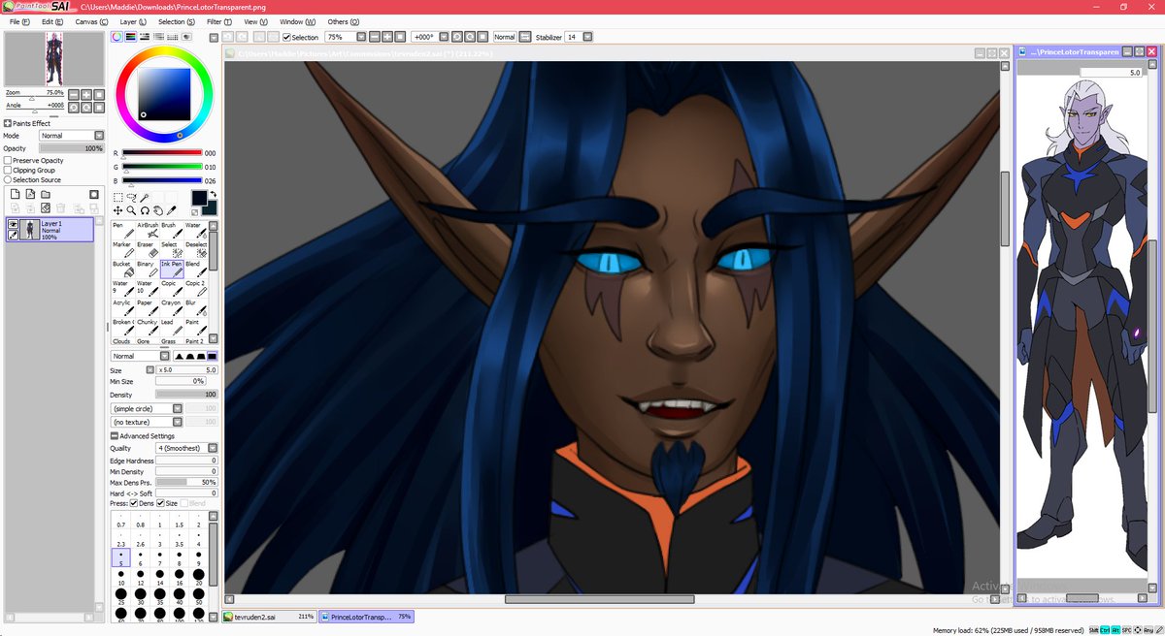Choose the eyedropper color picker tool
The image size is (1165, 636).
point(171,209)
